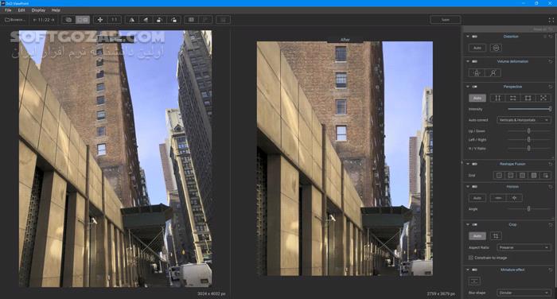Select the manual distortion correction icon

pos(496,48)
